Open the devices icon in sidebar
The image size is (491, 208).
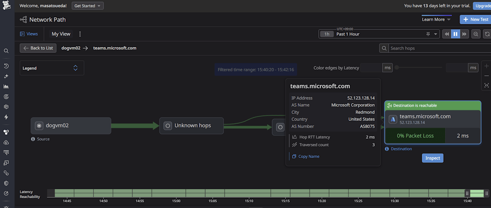(6, 163)
